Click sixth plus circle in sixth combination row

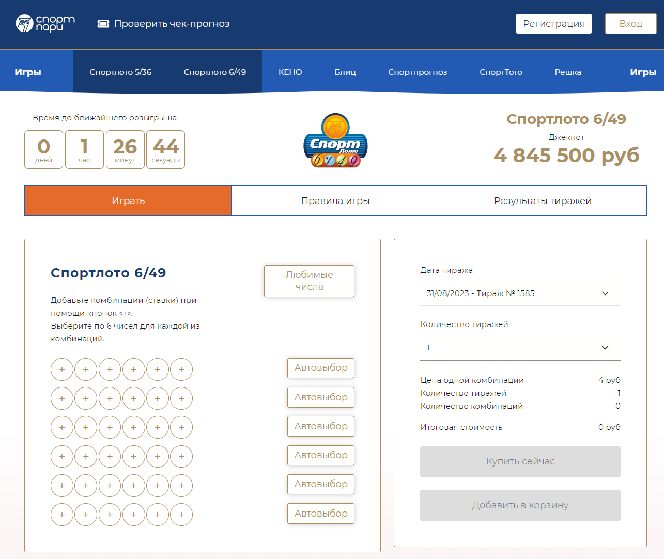[x=181, y=515]
